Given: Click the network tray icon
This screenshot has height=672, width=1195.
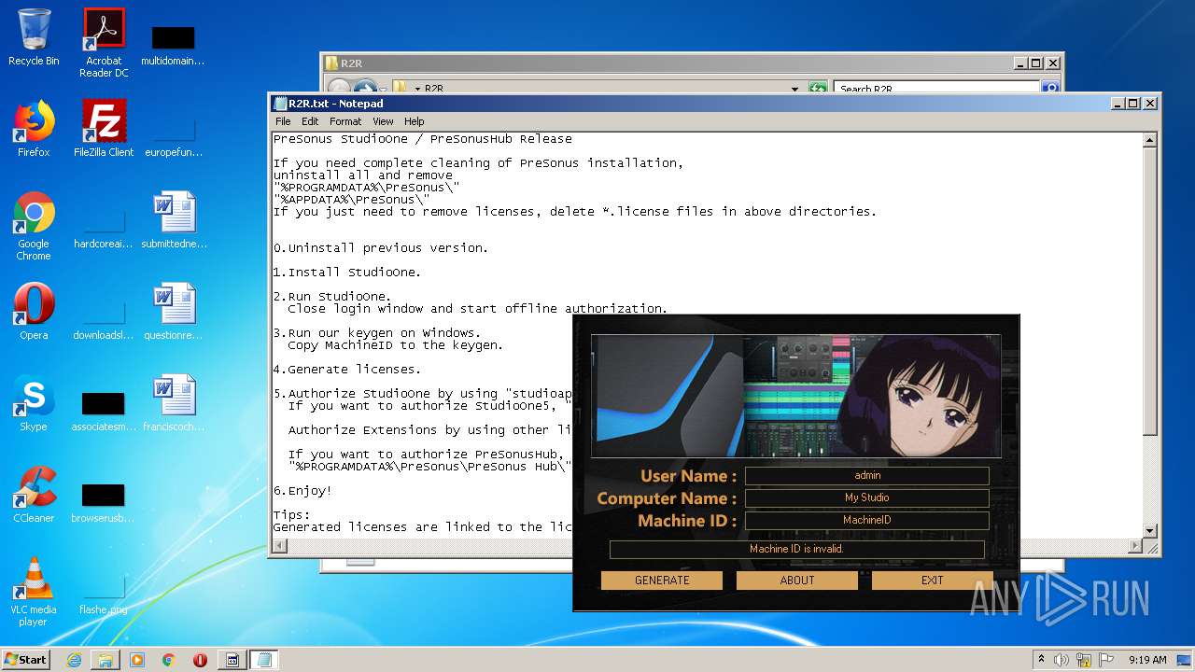Looking at the screenshot, I should [x=1084, y=659].
